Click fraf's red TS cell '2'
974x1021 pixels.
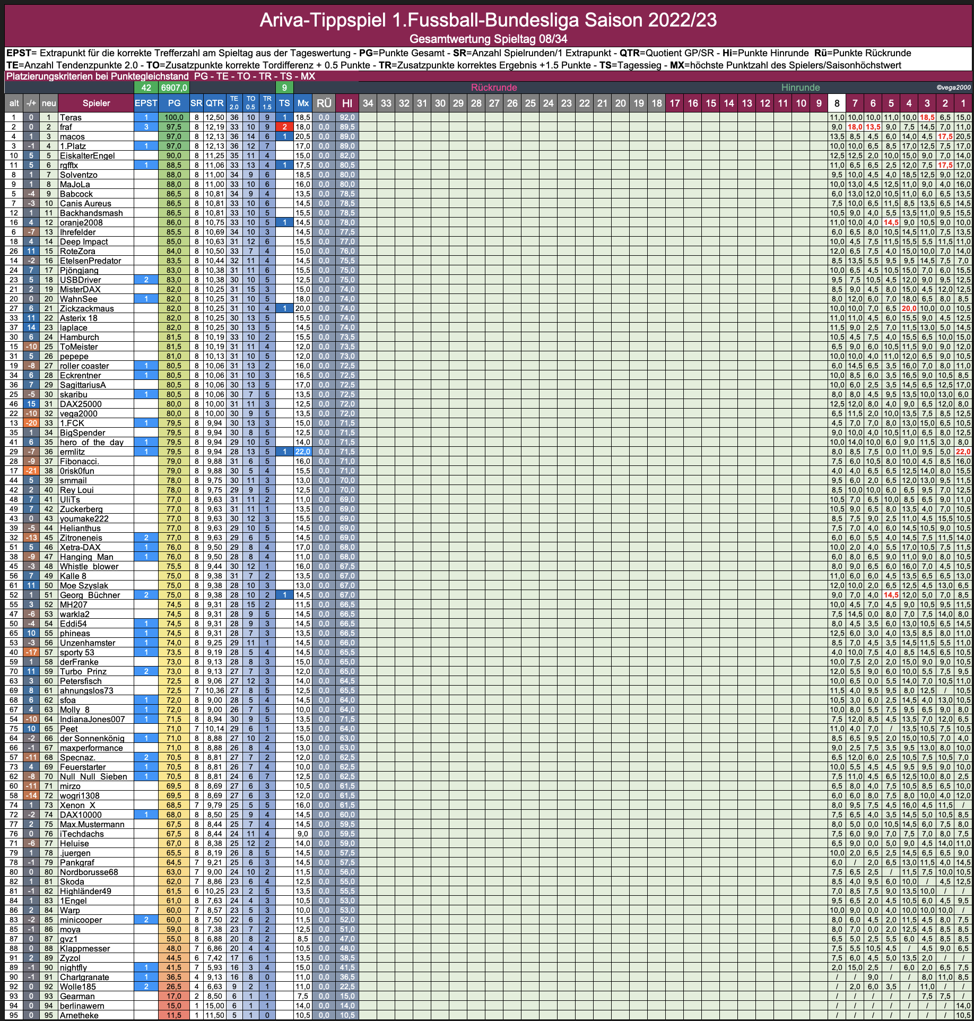284,127
